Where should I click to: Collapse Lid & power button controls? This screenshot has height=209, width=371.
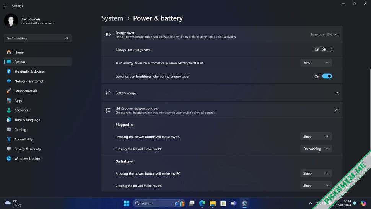point(337,110)
